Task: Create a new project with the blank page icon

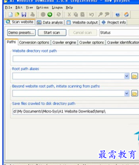Action: [10, 15]
